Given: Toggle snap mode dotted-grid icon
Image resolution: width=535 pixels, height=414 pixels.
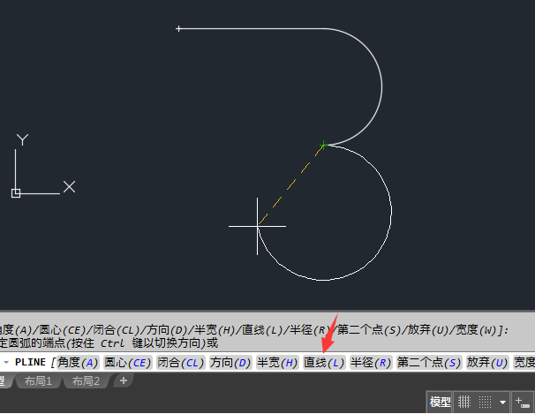Looking at the screenshot, I should 485,402.
